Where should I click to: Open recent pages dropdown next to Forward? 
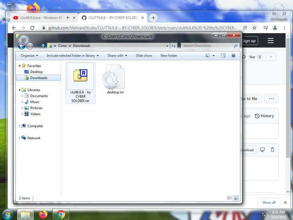click(35, 46)
